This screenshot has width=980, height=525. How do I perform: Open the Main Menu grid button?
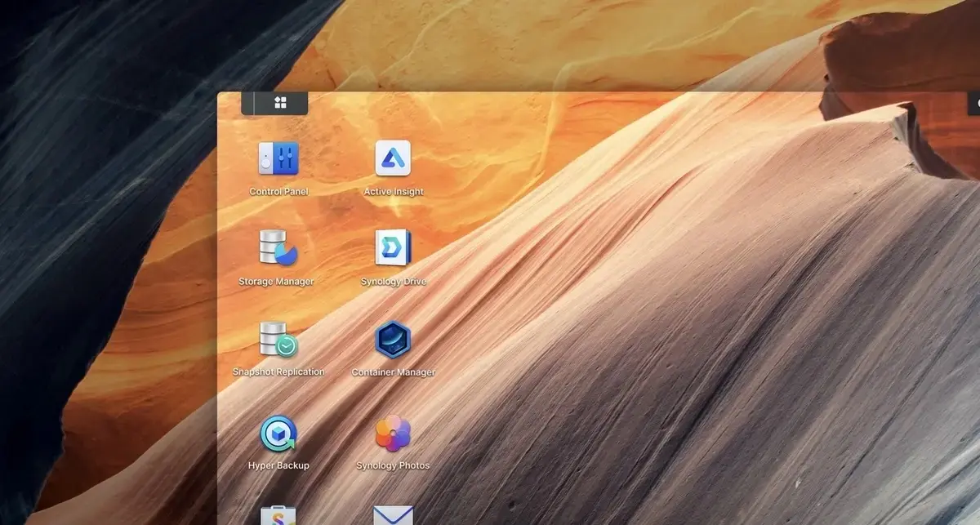coord(280,103)
